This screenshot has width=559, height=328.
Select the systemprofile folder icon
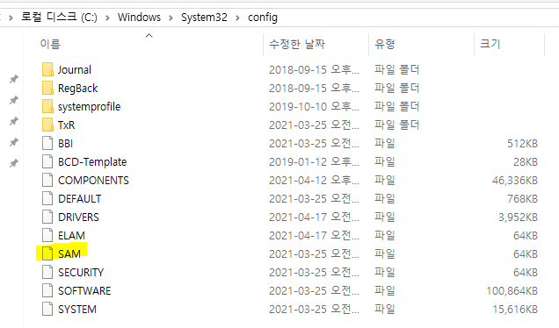point(47,106)
